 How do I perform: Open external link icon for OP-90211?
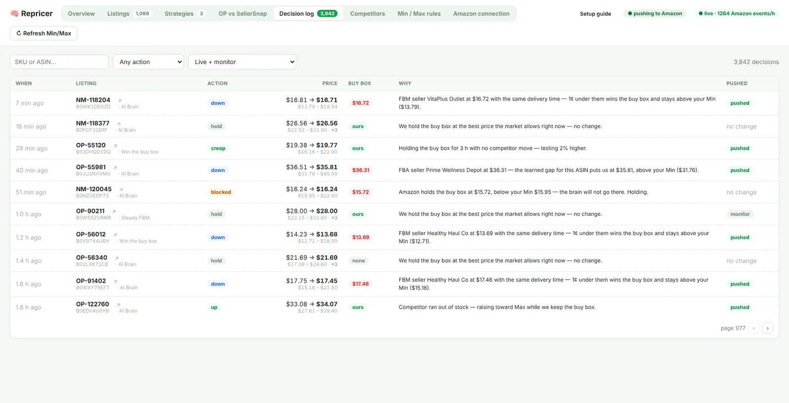pos(114,211)
